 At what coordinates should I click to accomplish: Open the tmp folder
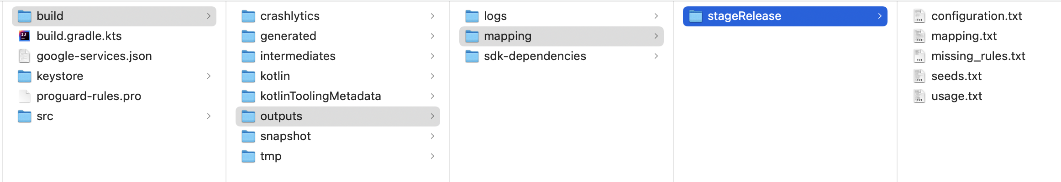click(338, 156)
